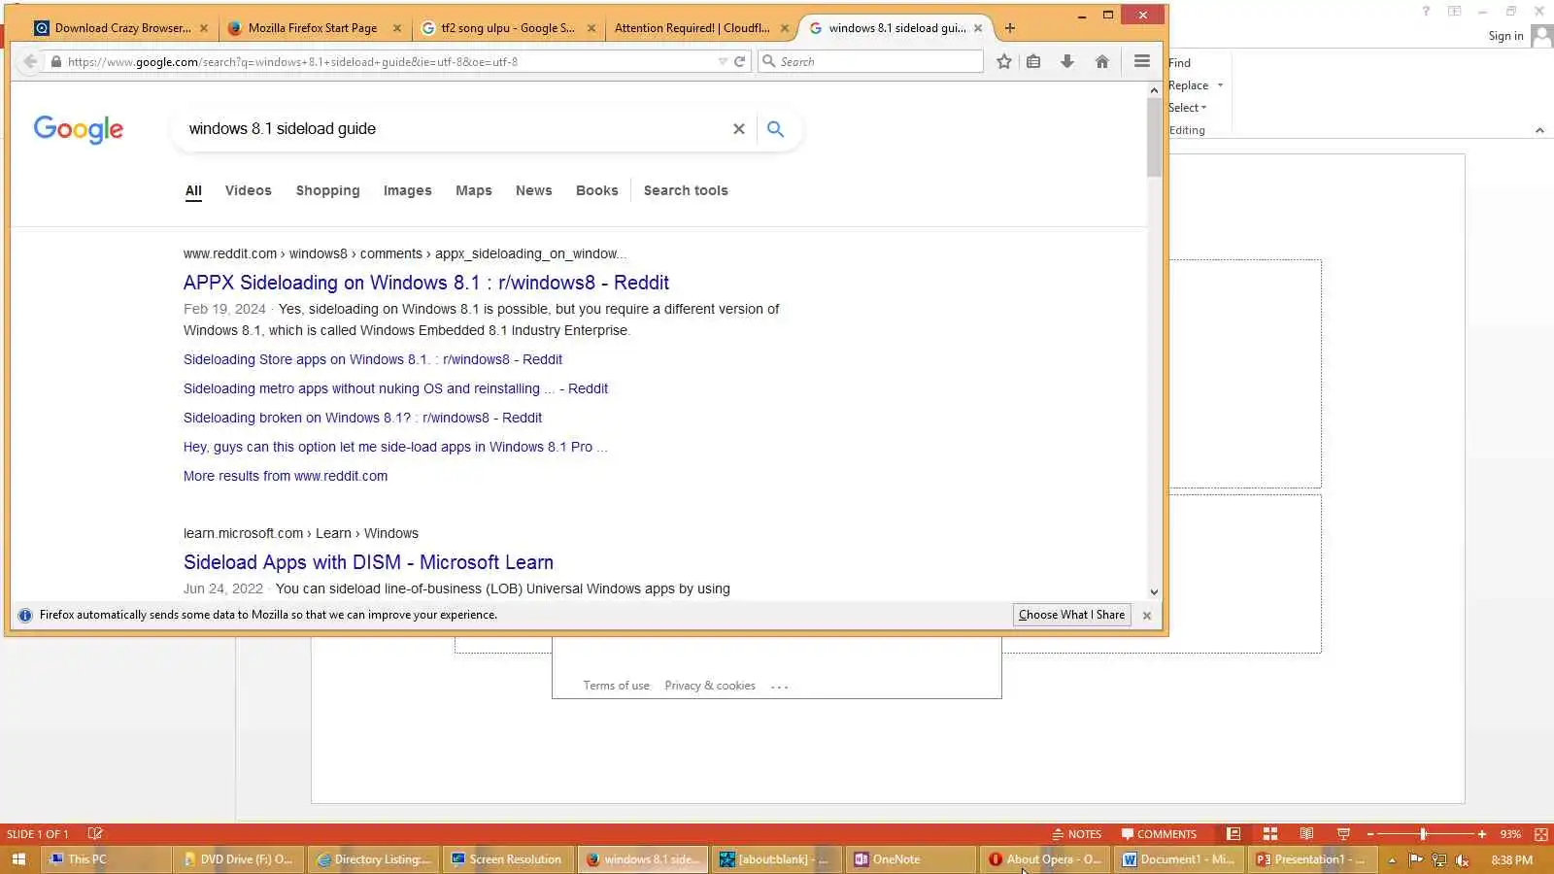Start PowerPoint slide show from status bar

(x=1344, y=834)
